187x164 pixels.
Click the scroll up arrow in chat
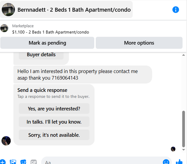(x=183, y=55)
